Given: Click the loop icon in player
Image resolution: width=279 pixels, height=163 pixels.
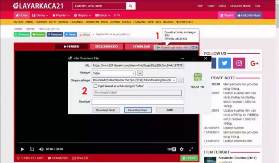Looking at the screenshot, I should (32, 149).
